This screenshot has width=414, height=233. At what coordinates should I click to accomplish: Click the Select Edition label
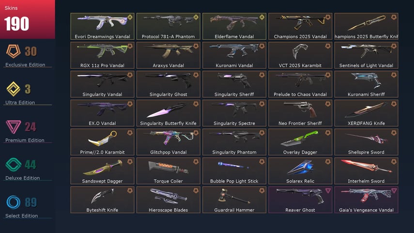(21, 216)
